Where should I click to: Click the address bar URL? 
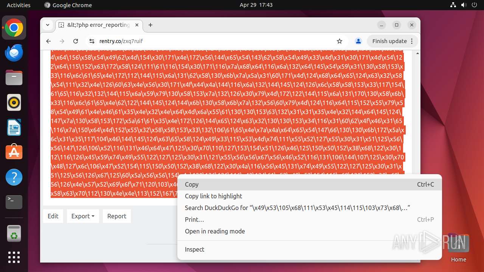pos(121,41)
